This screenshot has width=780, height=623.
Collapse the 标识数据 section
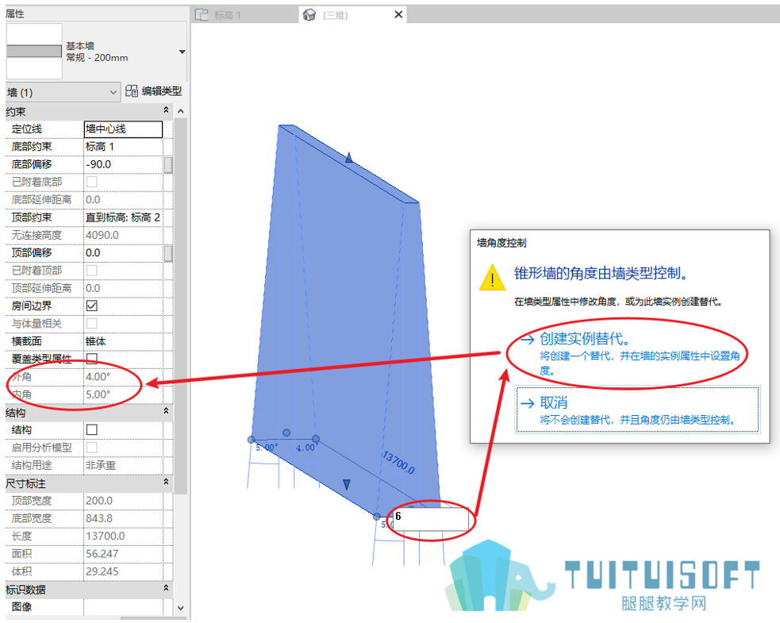166,588
